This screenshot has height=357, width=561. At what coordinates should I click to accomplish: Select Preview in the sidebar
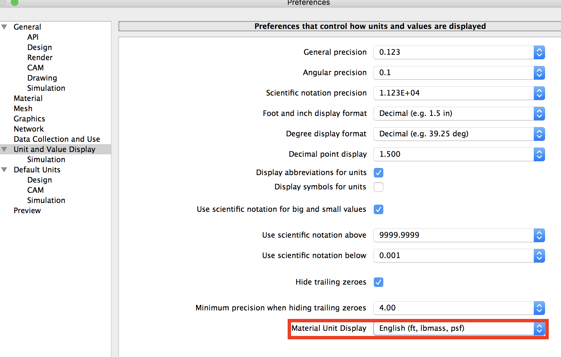[27, 210]
